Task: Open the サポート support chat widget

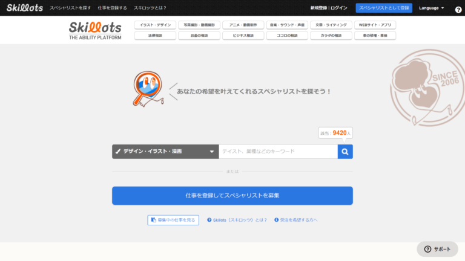Action: click(437, 249)
